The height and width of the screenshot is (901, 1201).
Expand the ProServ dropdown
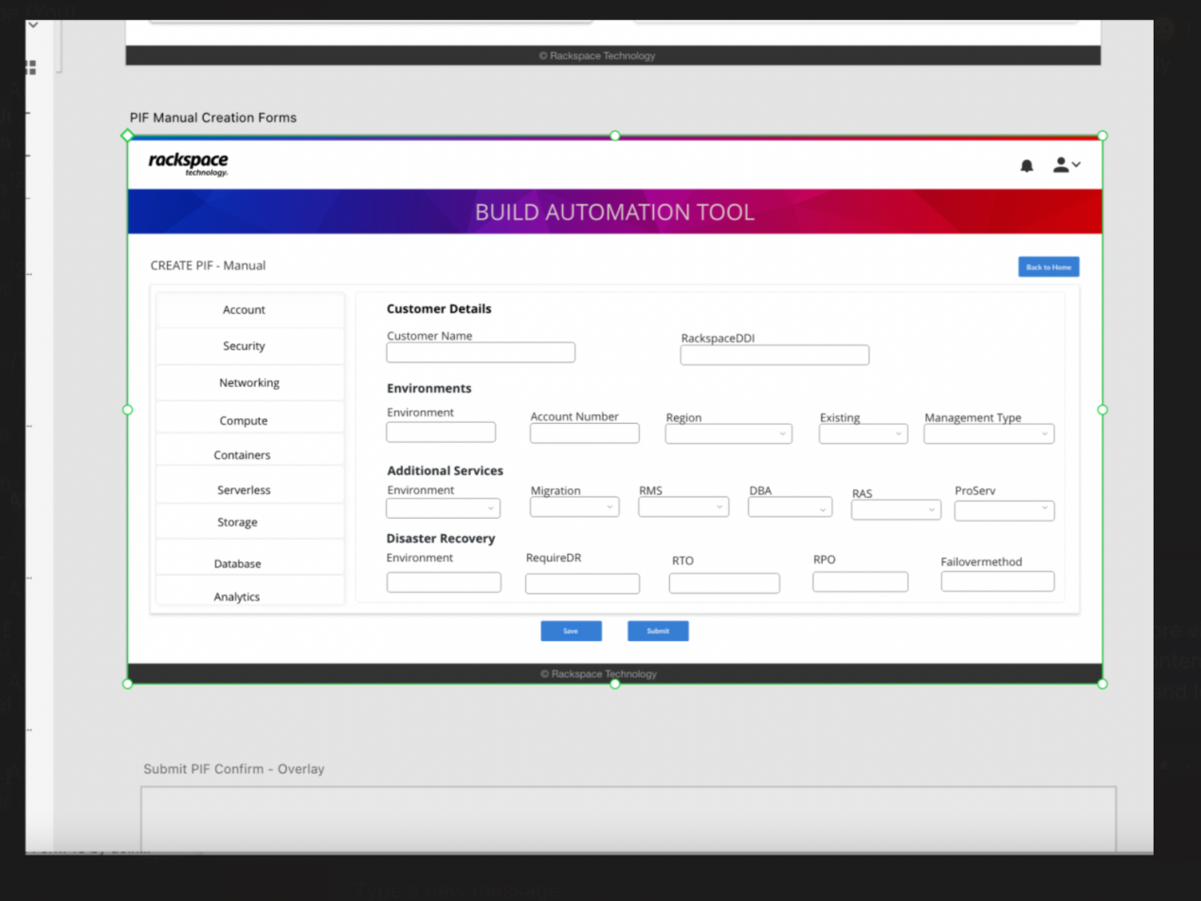coord(1004,509)
